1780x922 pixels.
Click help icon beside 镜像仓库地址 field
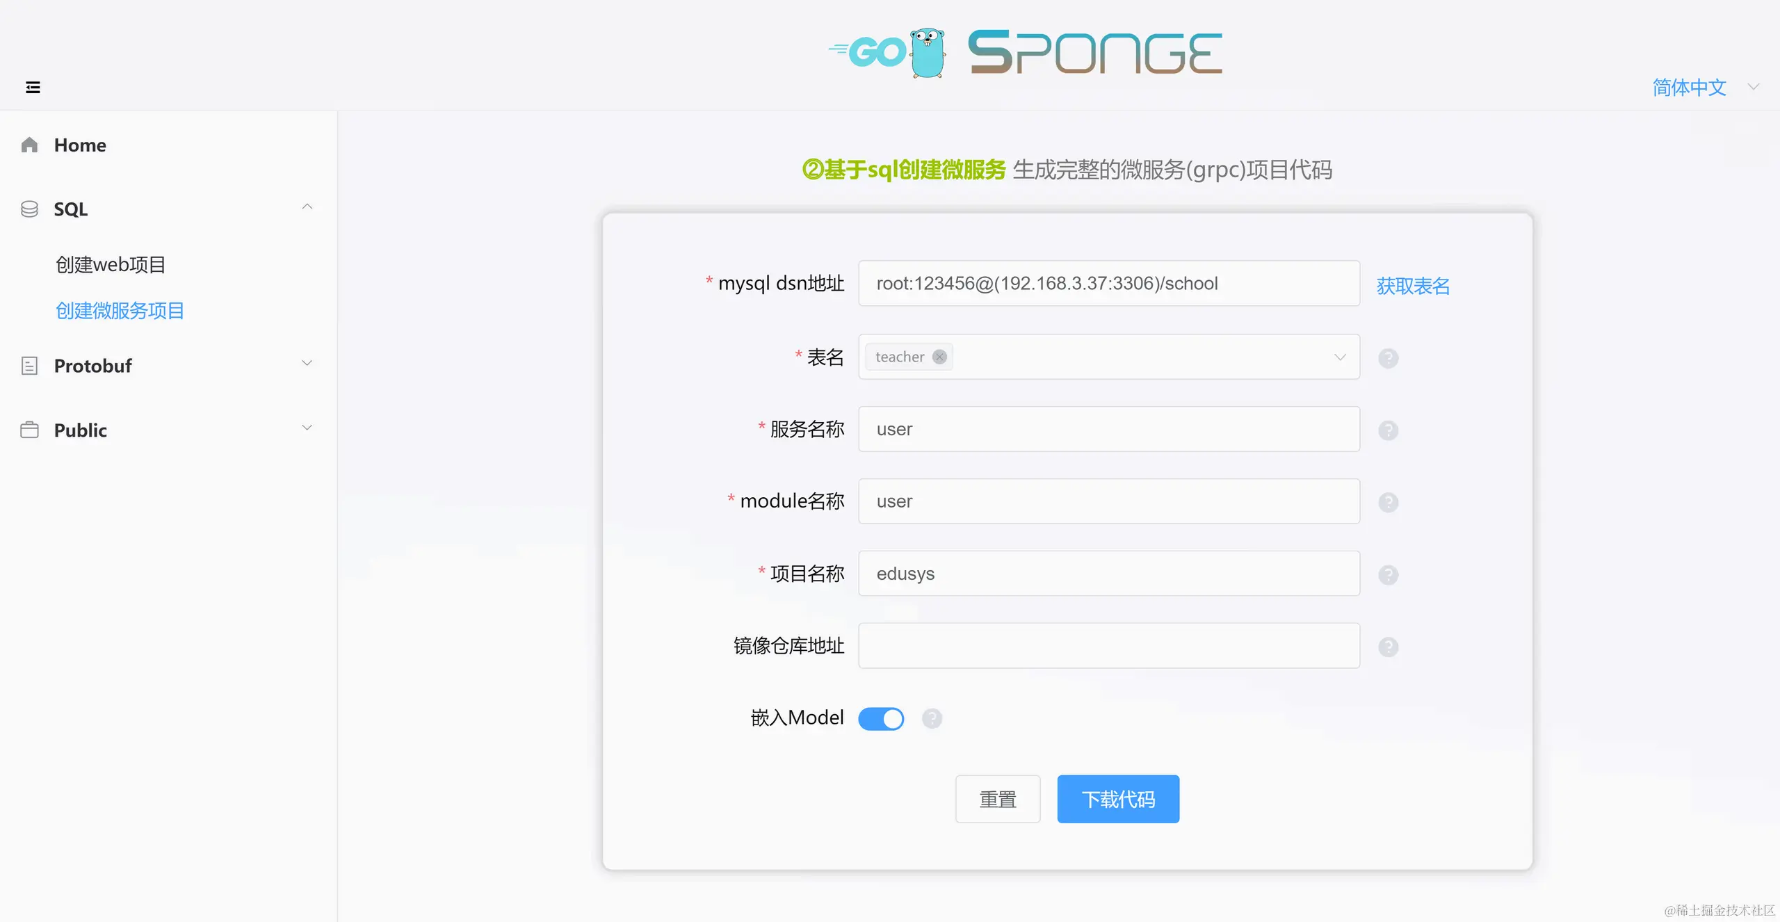[1388, 647]
